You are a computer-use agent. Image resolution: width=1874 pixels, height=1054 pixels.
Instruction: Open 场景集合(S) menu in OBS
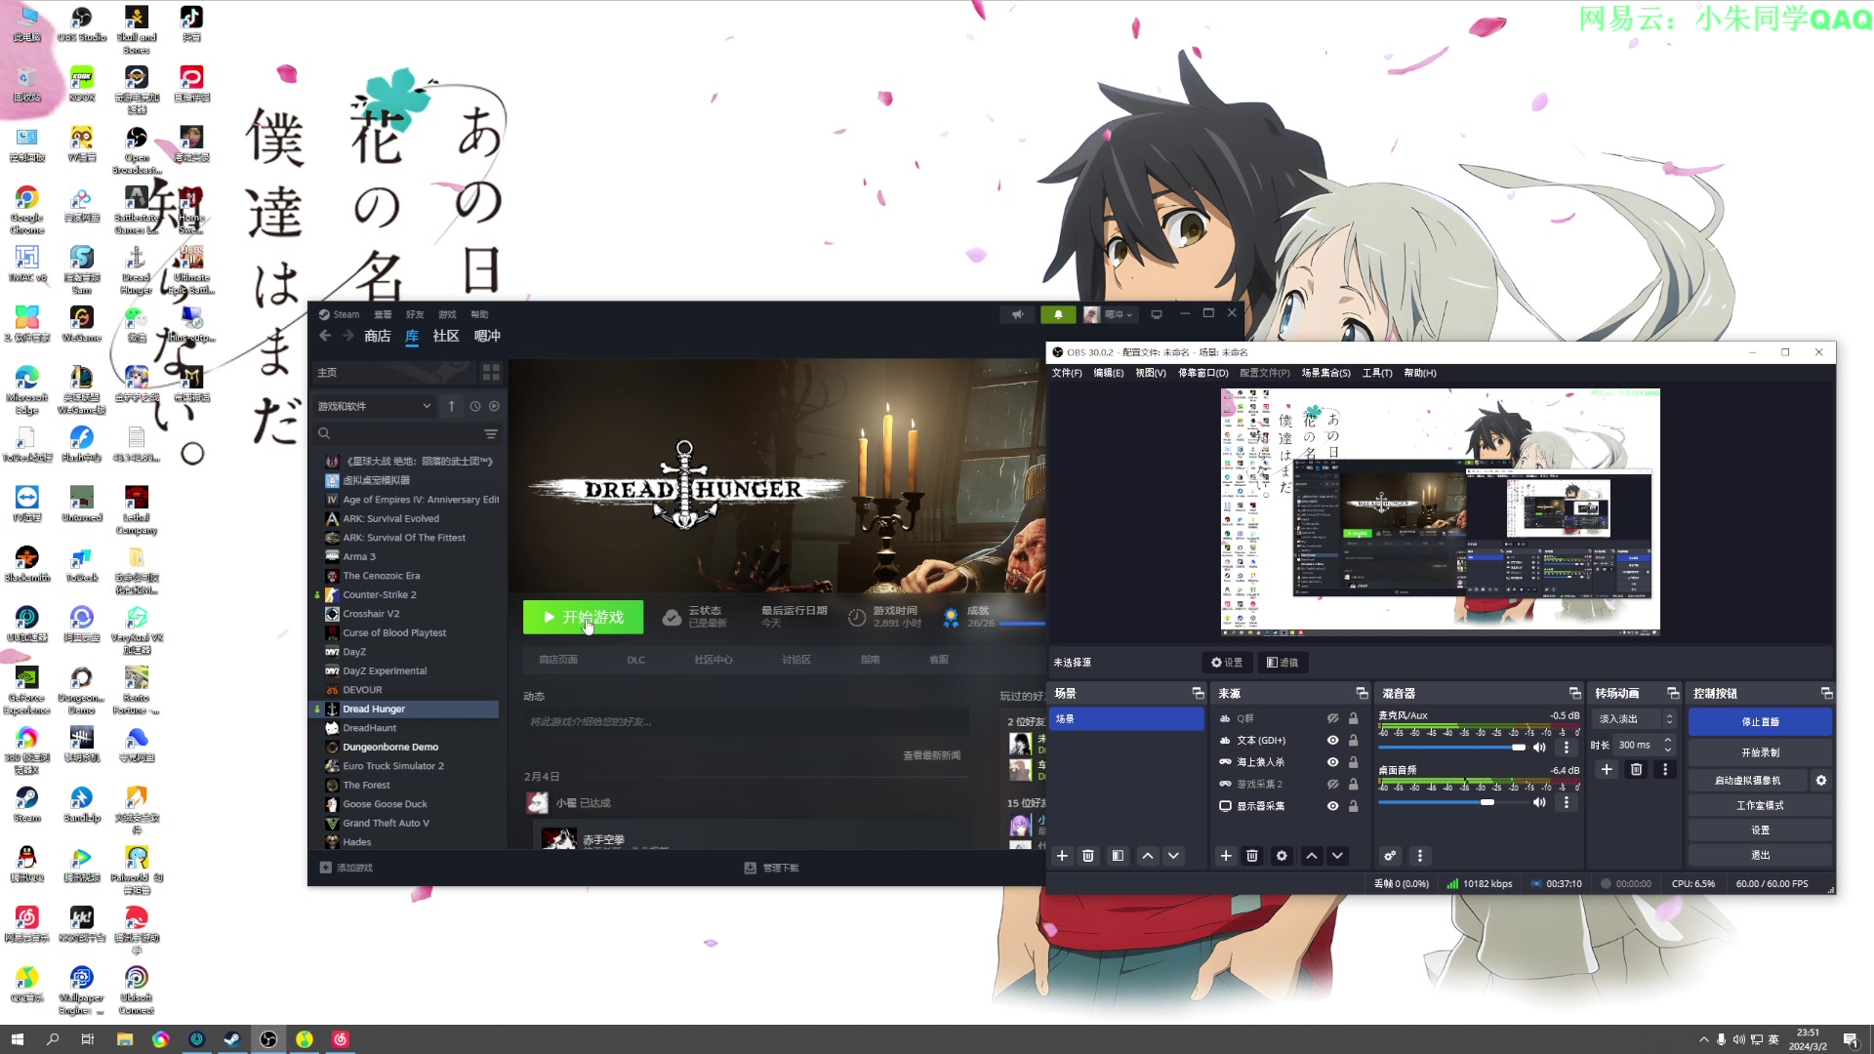(1325, 373)
